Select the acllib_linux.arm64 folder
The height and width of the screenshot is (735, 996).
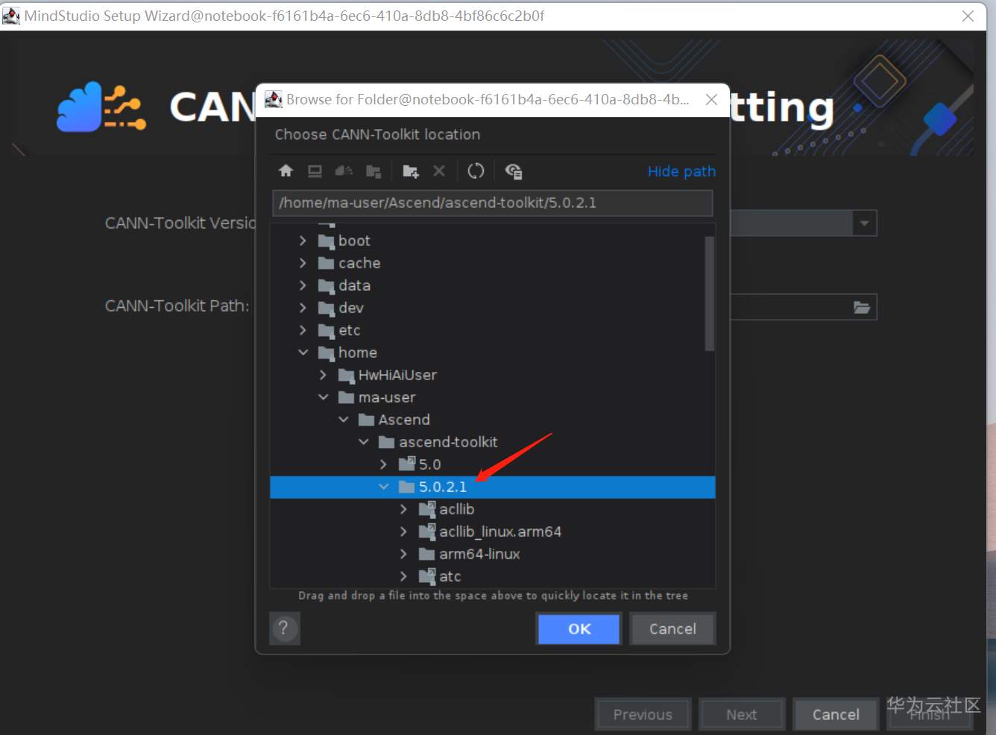point(493,531)
